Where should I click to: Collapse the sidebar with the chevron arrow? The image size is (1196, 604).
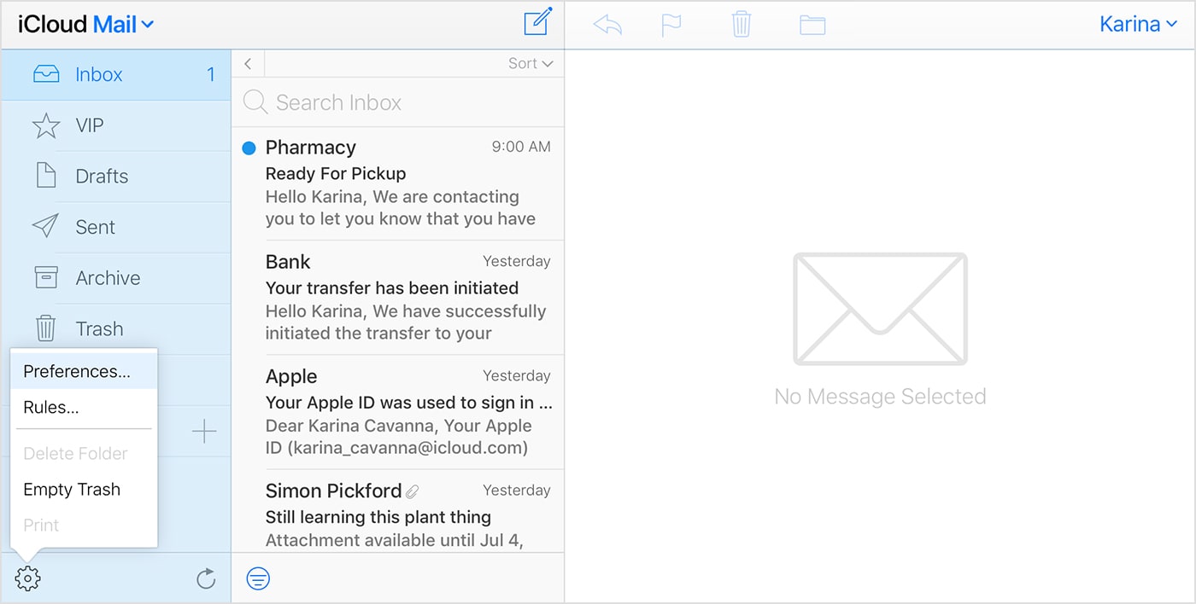click(x=248, y=63)
